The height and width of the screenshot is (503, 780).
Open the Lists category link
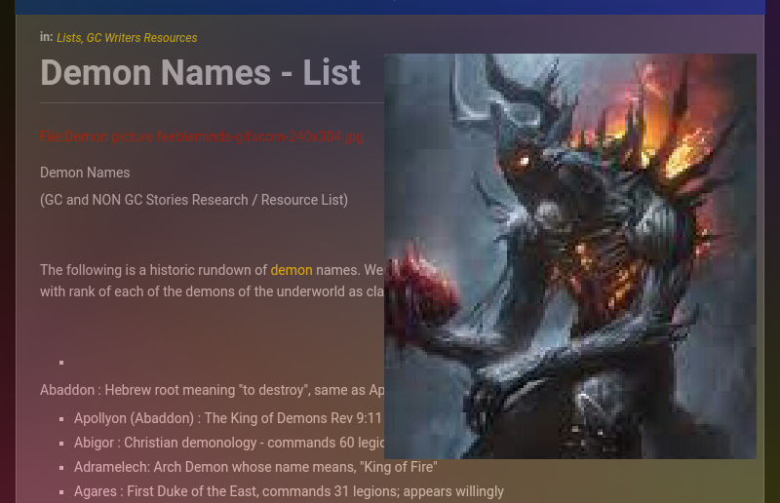pyautogui.click(x=68, y=38)
